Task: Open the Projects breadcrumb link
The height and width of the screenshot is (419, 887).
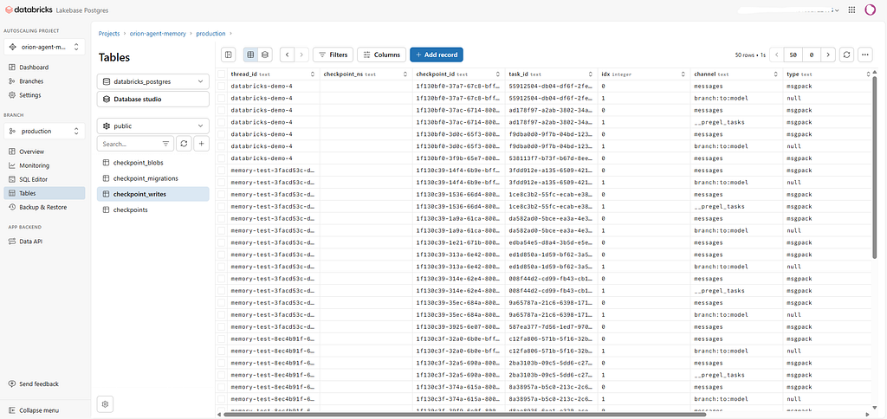Action: (109, 34)
